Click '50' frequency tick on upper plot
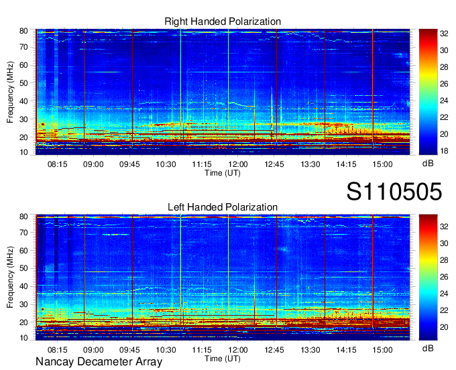The width and height of the screenshot is (456, 370). [x=23, y=83]
